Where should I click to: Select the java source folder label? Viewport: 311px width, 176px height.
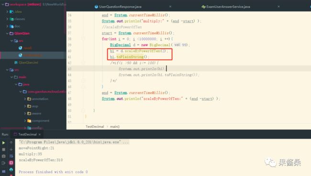pos(26,84)
